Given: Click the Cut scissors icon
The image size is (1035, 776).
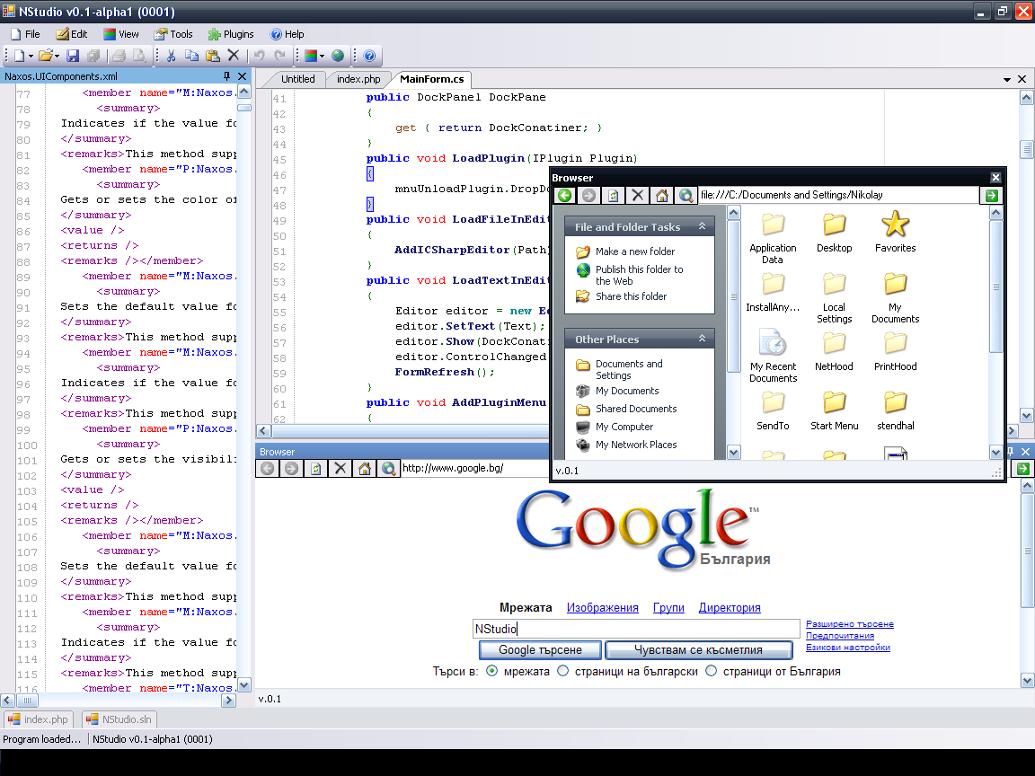Looking at the screenshot, I should coord(171,56).
